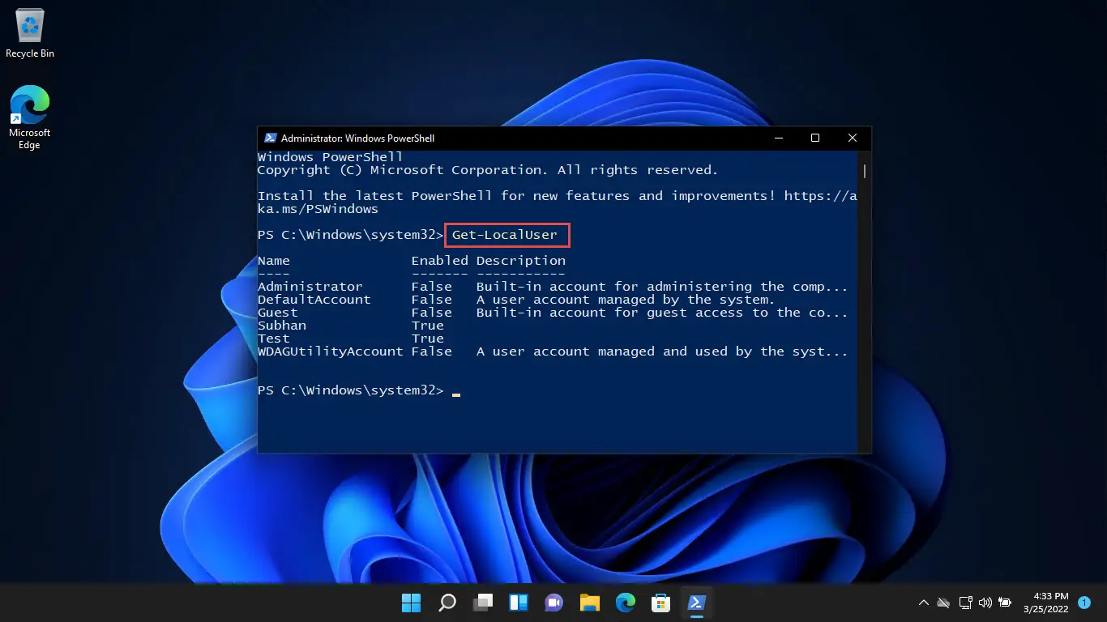Screen dimensions: 1107x622
Task: Click the Description column header
Action: click(521, 261)
